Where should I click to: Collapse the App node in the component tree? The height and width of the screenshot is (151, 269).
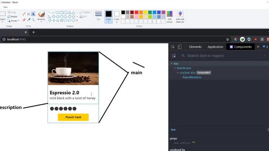(x=172, y=63)
